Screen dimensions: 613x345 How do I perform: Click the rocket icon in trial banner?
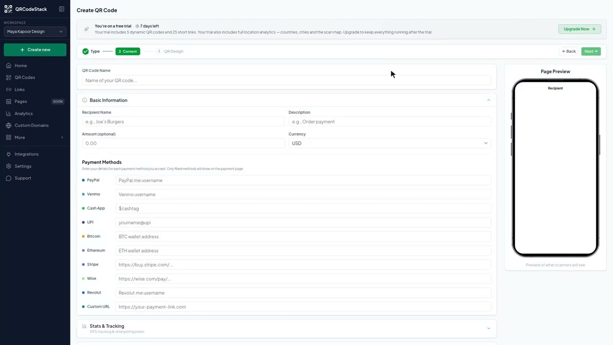[x=86, y=29]
